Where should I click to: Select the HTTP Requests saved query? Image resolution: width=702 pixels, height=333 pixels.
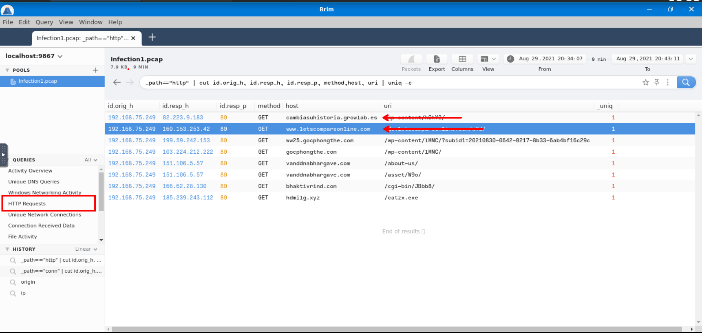pyautogui.click(x=27, y=204)
